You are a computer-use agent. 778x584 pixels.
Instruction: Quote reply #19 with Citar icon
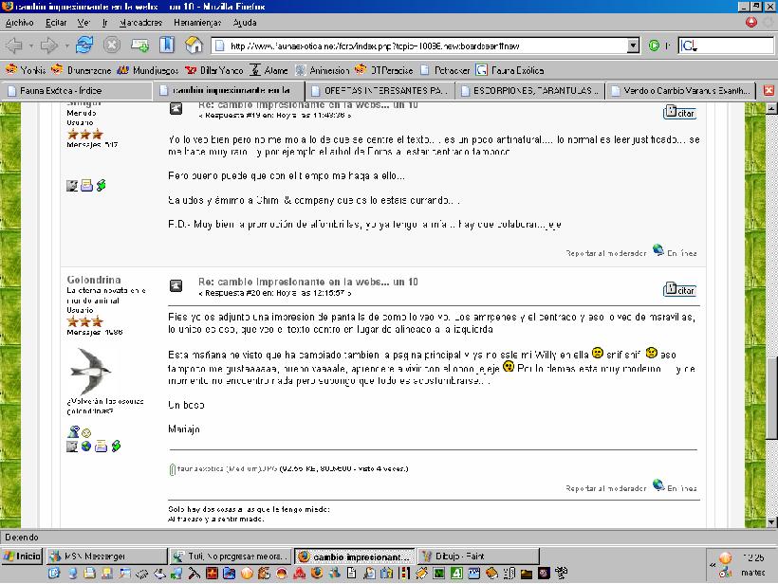point(679,113)
